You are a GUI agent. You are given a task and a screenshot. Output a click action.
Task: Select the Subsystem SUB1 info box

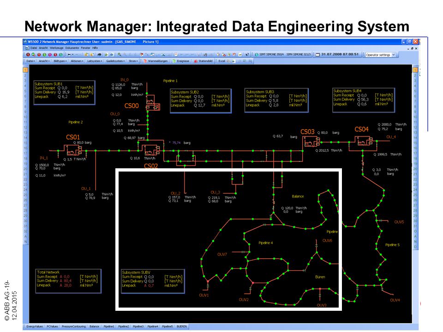[65, 93]
